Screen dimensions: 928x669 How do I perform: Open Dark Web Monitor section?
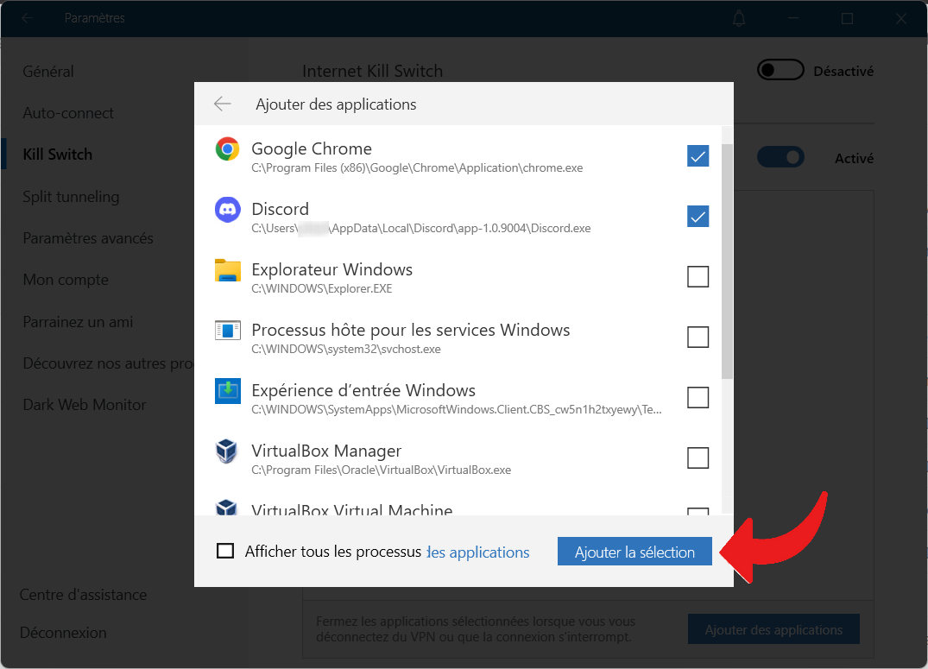click(x=85, y=405)
